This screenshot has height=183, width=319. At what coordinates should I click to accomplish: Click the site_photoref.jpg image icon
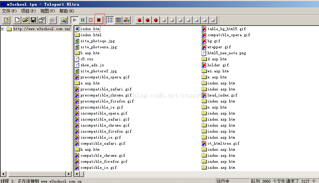point(77,71)
